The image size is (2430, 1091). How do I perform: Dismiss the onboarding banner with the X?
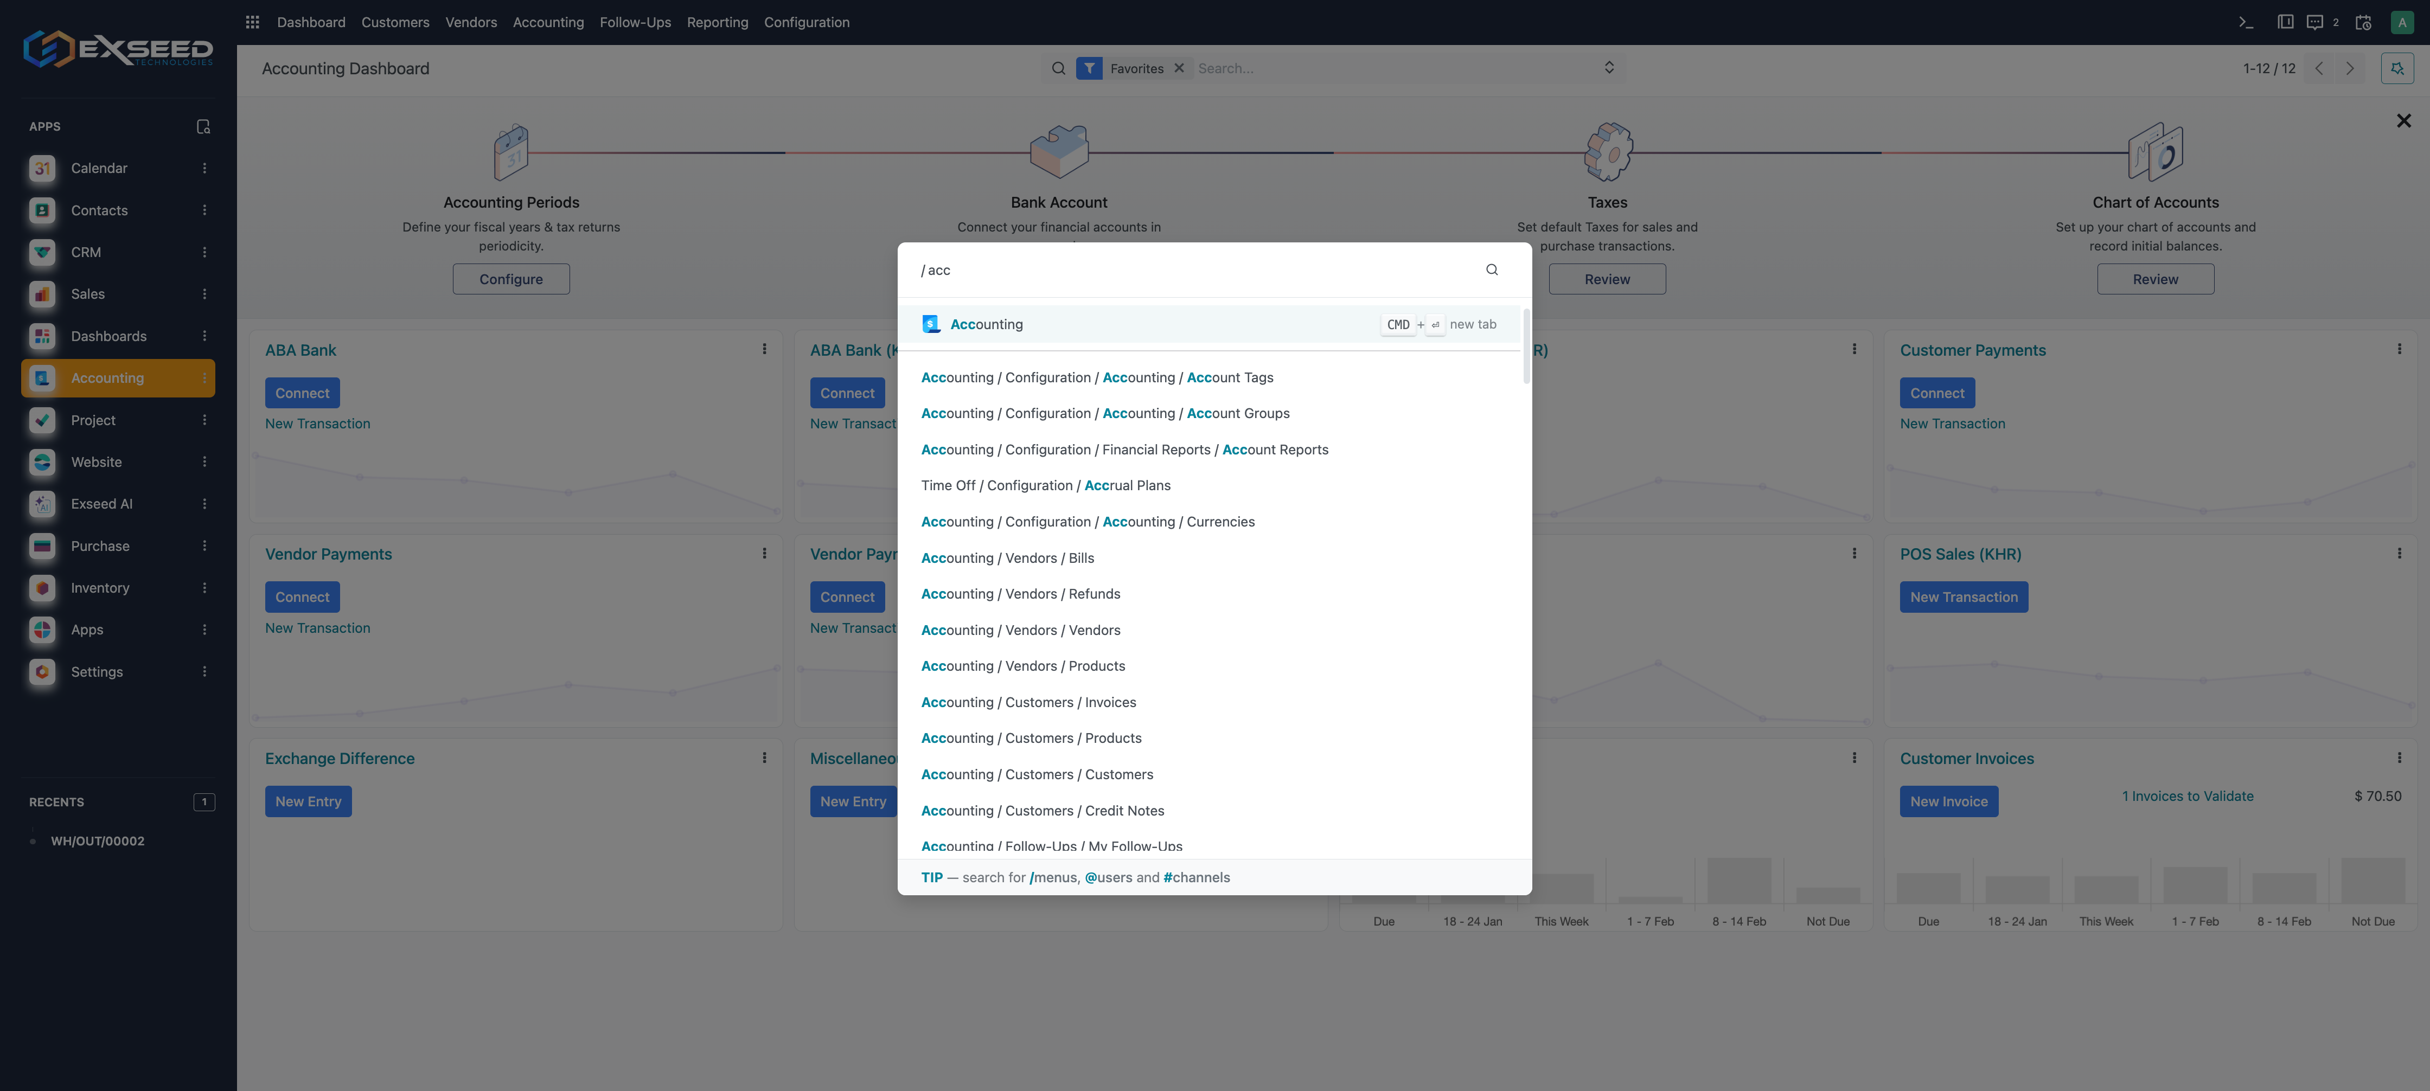click(2403, 120)
